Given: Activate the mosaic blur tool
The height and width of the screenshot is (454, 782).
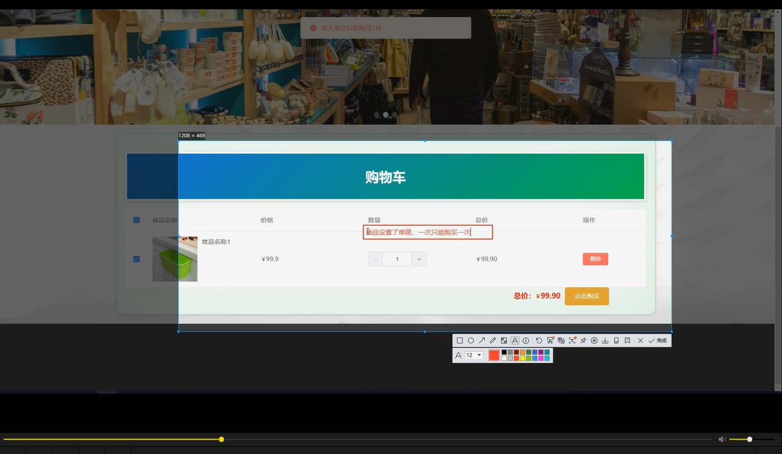Looking at the screenshot, I should 504,340.
